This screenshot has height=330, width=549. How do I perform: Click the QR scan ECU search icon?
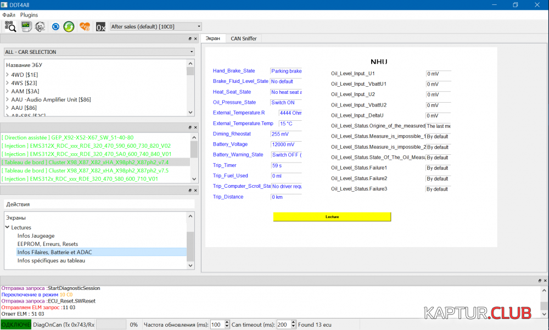(x=10, y=26)
